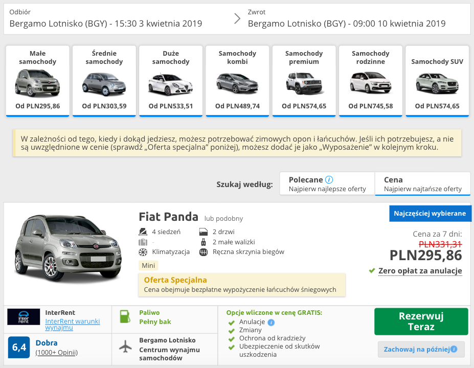
Task: Click the Ręczna skrzynia biegów text
Action: 248,252
